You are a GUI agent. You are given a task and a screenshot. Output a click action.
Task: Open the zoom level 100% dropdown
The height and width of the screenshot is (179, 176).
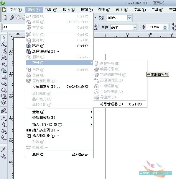click(x=129, y=18)
